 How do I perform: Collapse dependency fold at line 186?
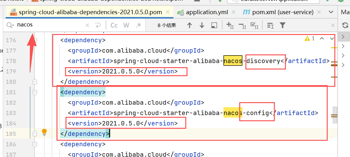(x=34, y=144)
